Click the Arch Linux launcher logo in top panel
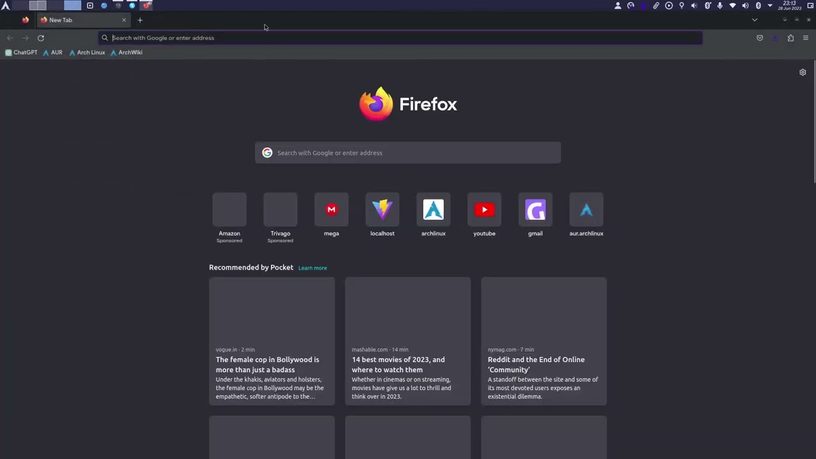Screen dimensions: 816x459 tap(5, 6)
